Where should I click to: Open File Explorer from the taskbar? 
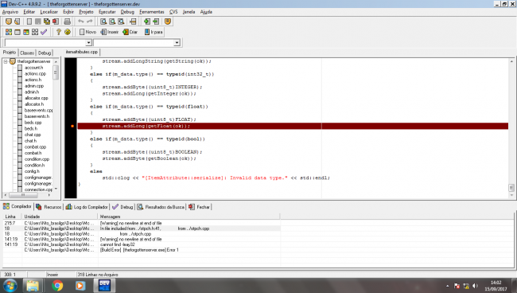[33, 285]
